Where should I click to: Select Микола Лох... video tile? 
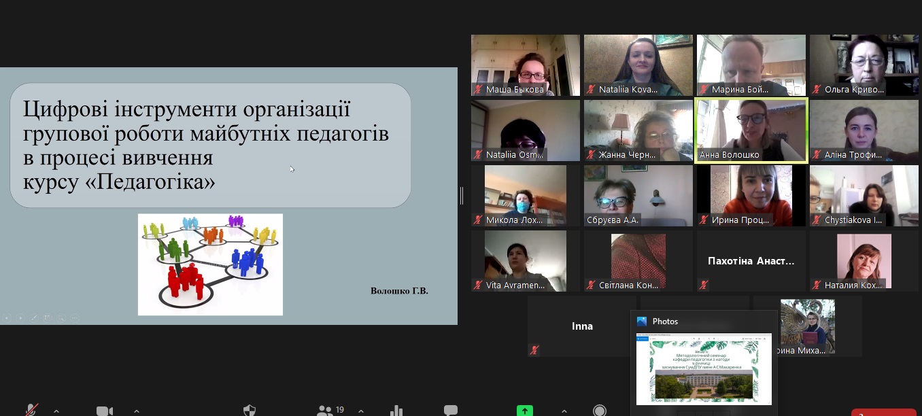pos(526,196)
